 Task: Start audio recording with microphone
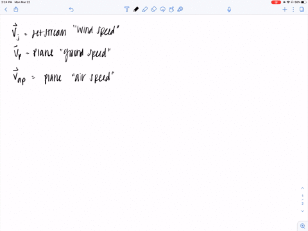point(229,10)
